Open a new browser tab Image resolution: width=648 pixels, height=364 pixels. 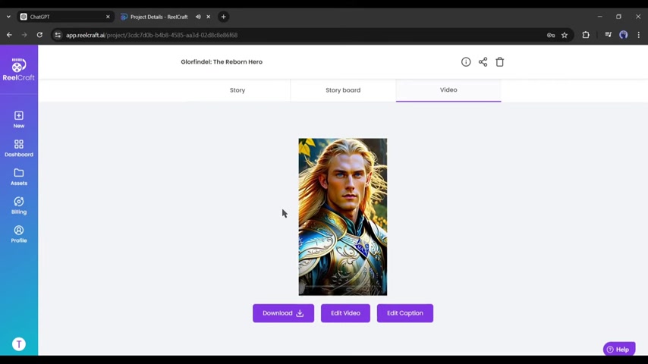coord(224,17)
